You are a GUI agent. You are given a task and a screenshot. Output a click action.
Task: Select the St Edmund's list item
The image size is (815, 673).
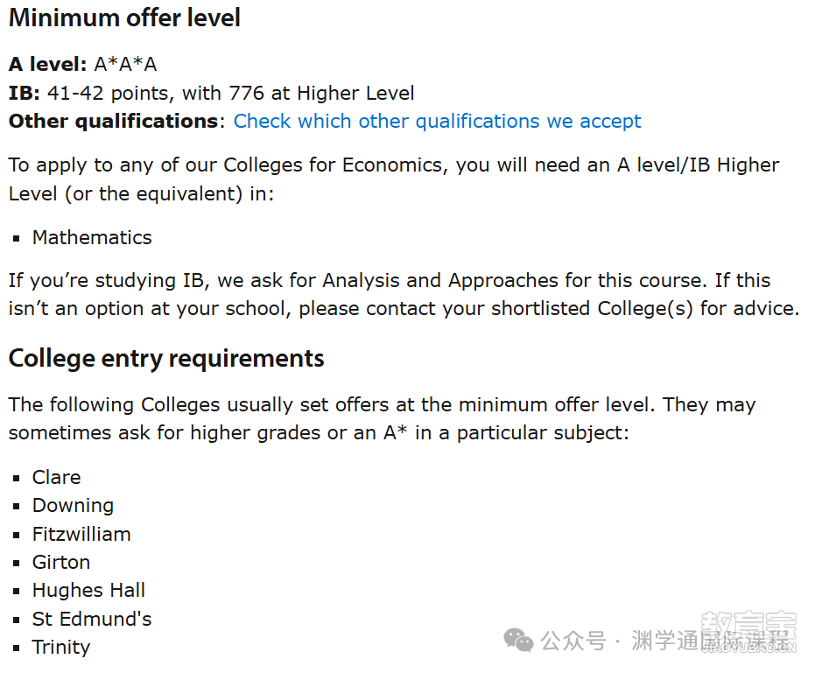click(x=92, y=619)
